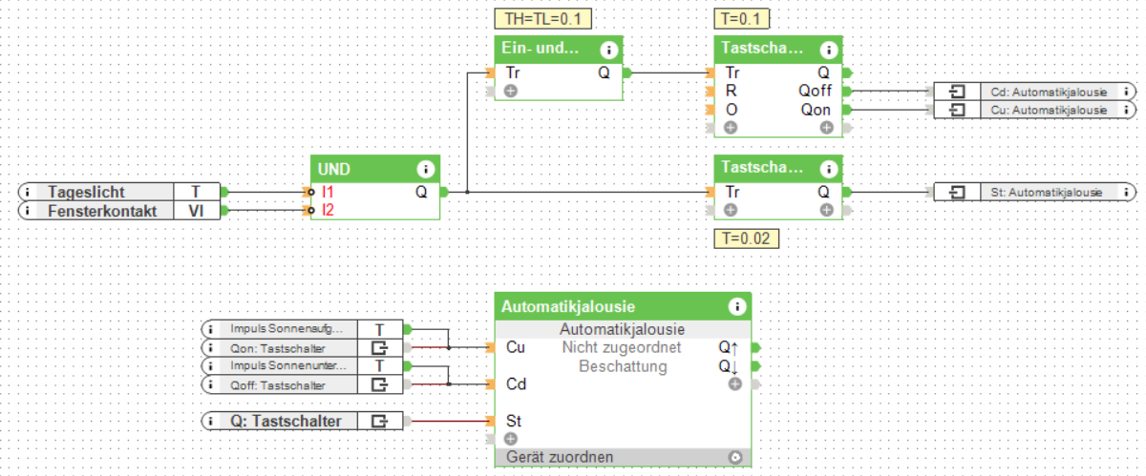Open info icon on St: Automatikjalousie reference
This screenshot has width=1146, height=476.
(x=1126, y=192)
